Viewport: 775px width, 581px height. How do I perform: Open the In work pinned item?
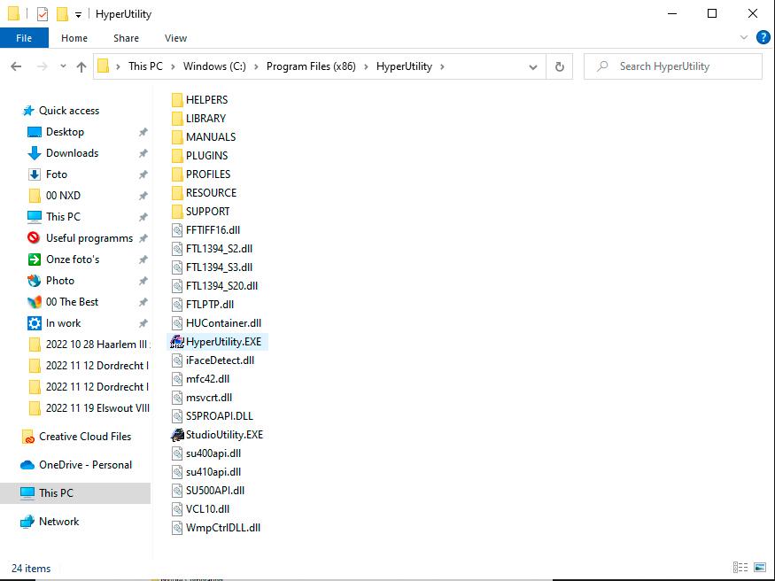(63, 323)
